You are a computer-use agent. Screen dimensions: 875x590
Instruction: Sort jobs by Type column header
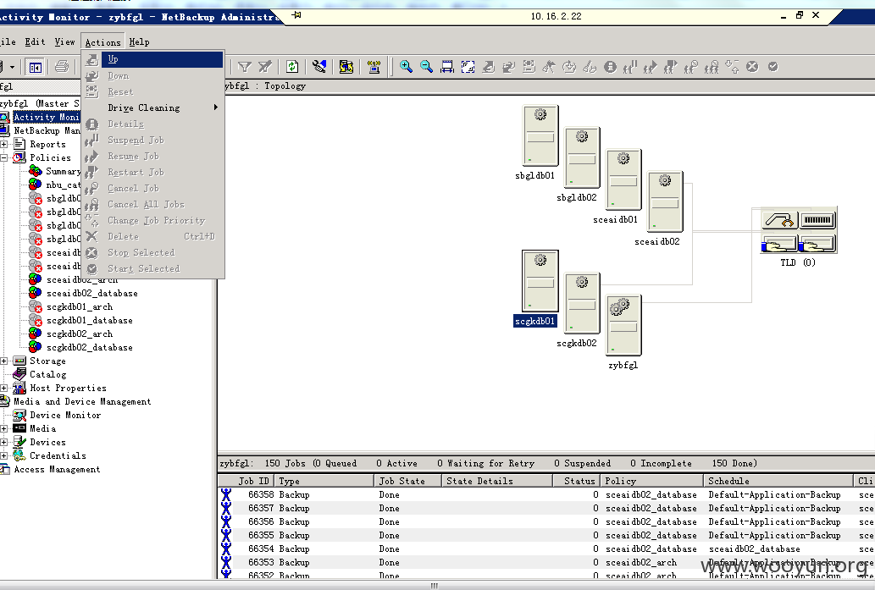(x=324, y=481)
